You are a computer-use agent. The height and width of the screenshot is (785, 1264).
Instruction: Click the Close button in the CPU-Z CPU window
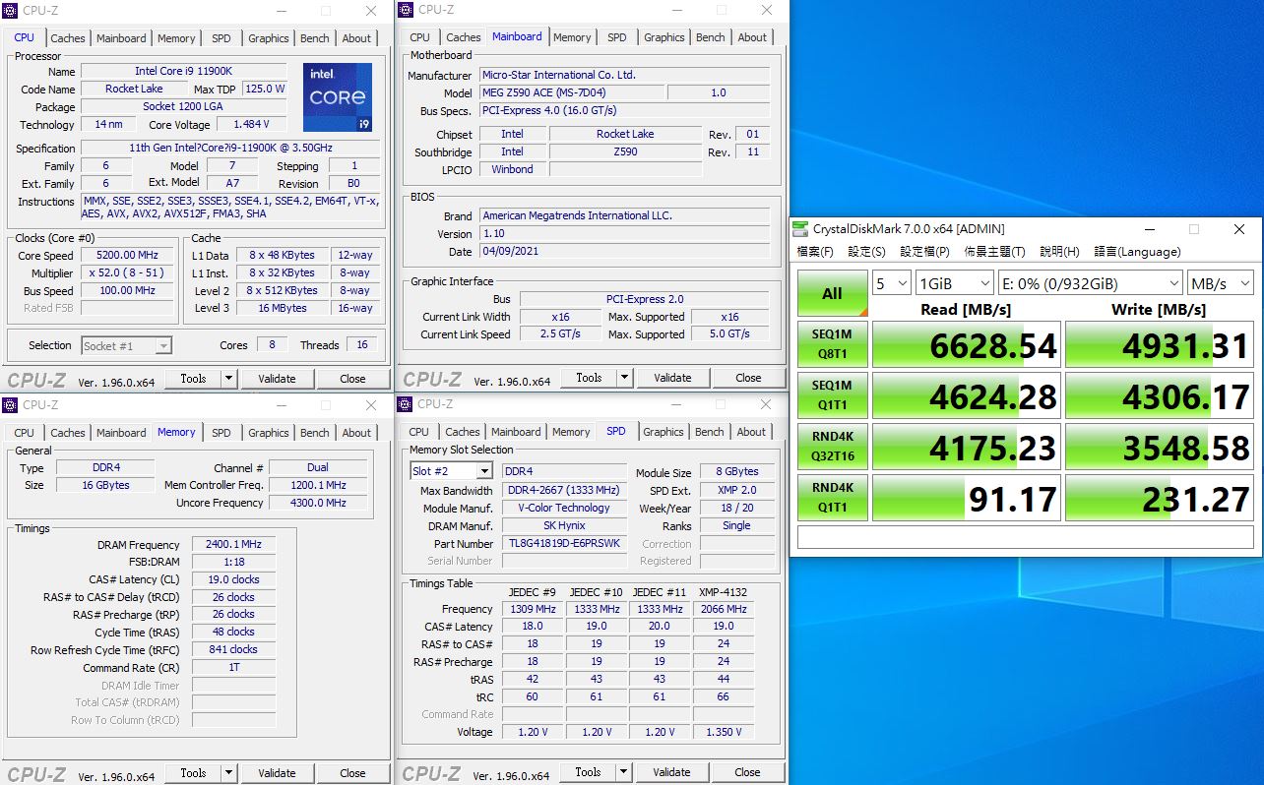pos(352,379)
